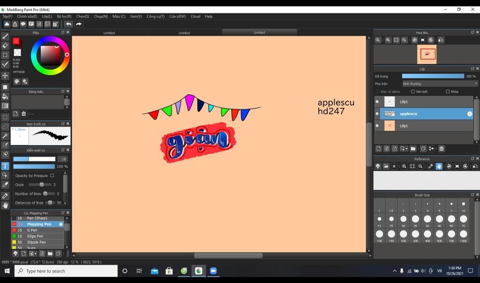Open applescu layer settings gear
This screenshot has width=480, height=283.
coord(470,114)
